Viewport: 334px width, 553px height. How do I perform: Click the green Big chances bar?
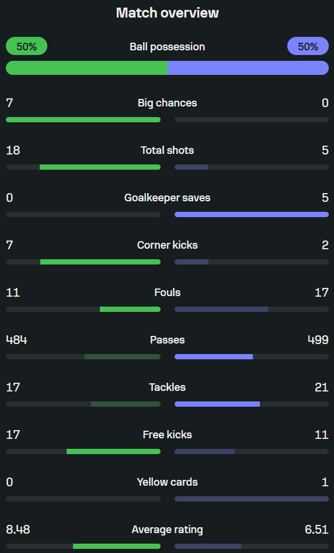coord(83,120)
